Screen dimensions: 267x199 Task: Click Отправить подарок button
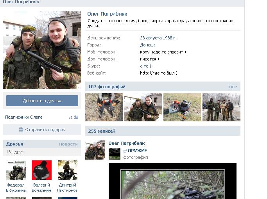point(42,130)
